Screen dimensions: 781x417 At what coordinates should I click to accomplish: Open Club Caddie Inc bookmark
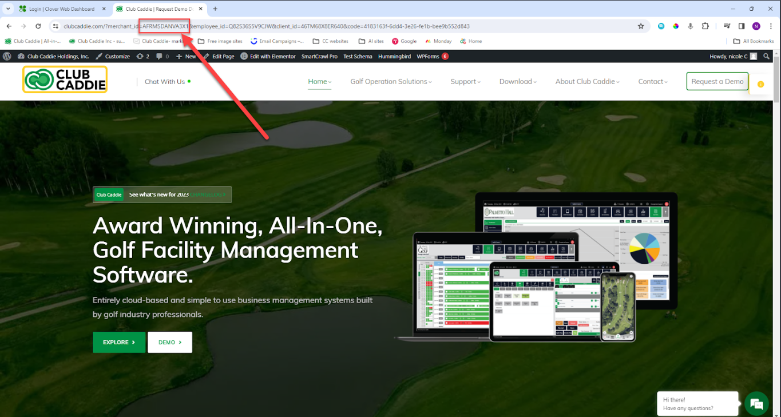coord(97,41)
